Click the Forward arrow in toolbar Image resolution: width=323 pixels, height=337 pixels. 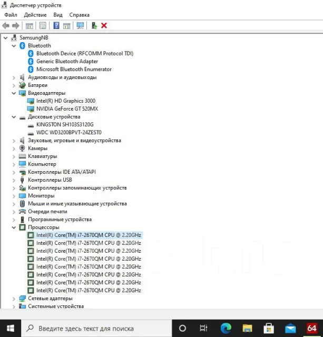coord(15,26)
